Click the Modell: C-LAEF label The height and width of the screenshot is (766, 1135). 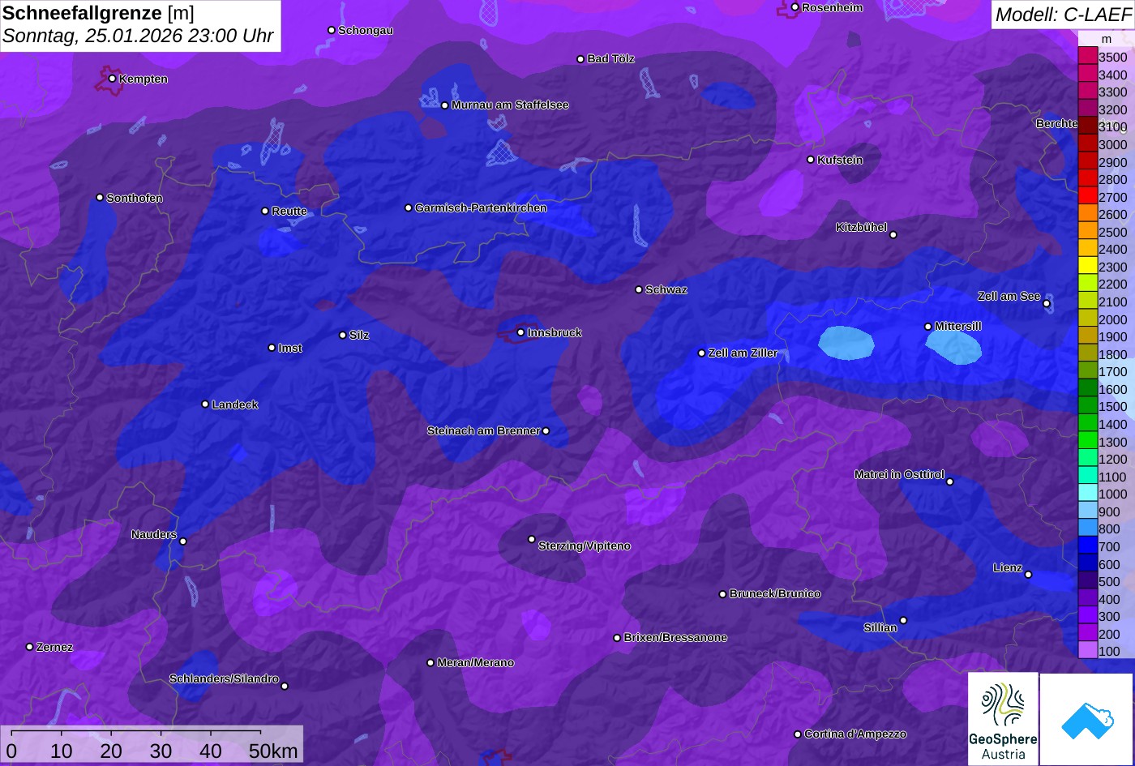click(x=1063, y=15)
